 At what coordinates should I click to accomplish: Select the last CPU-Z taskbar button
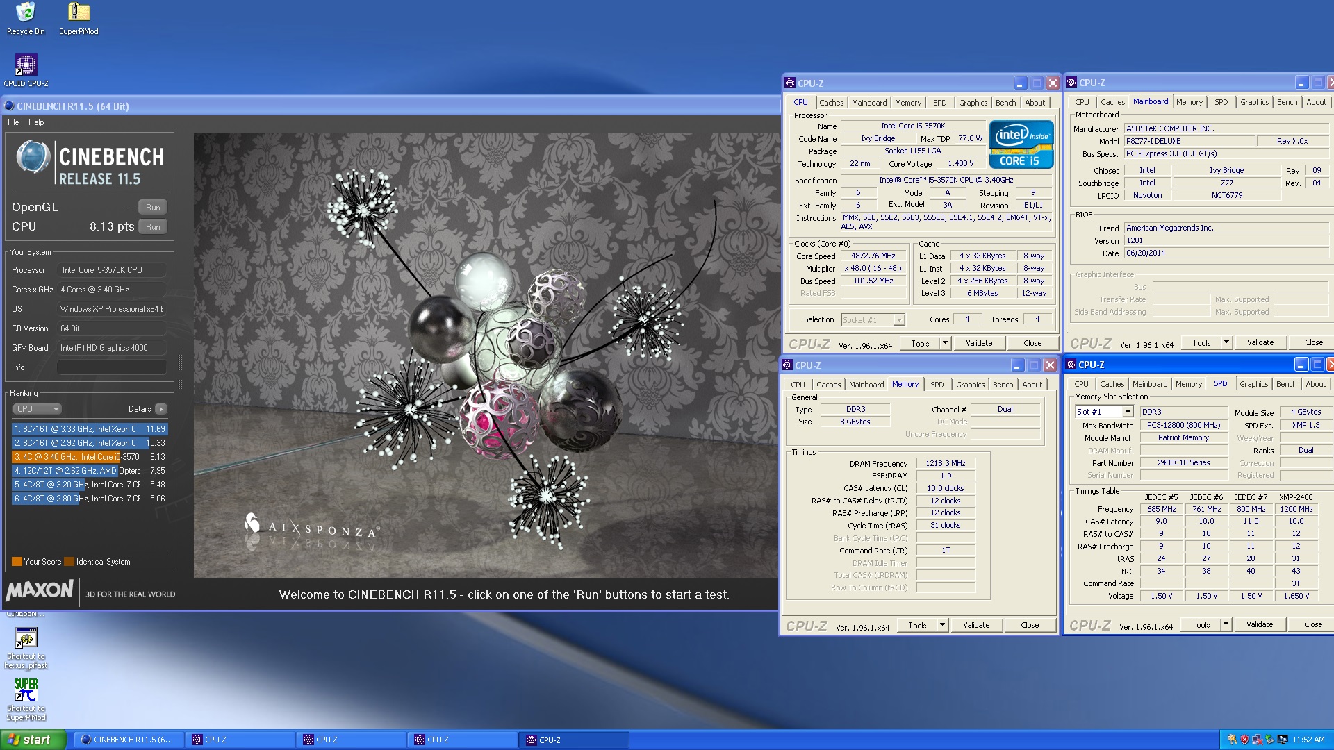(x=573, y=740)
